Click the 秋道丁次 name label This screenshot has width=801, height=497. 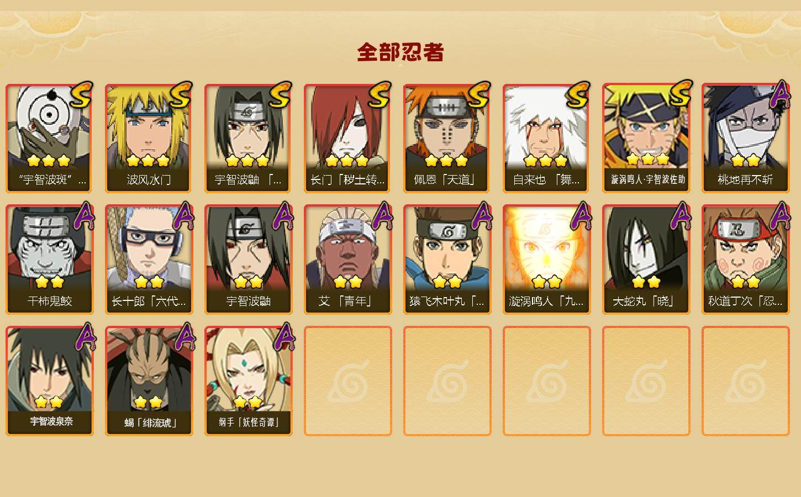click(745, 302)
